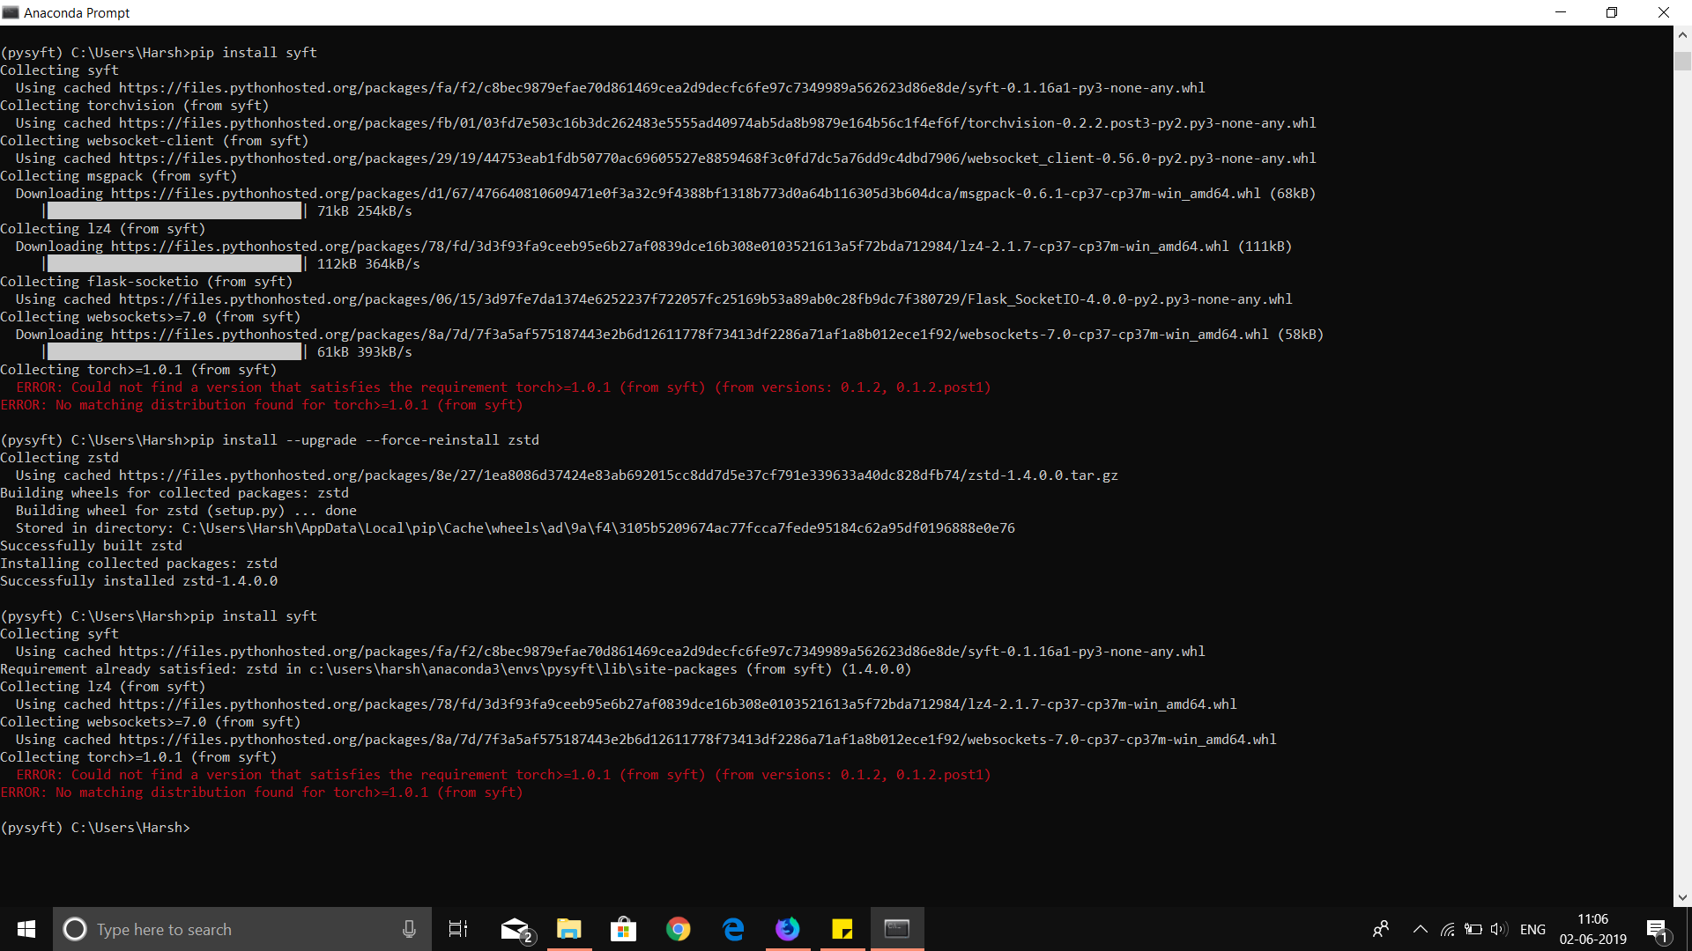This screenshot has width=1692, height=951.
Task: Click the 'Successfully installed zstd-1.4.0.0' line
Action: (139, 581)
